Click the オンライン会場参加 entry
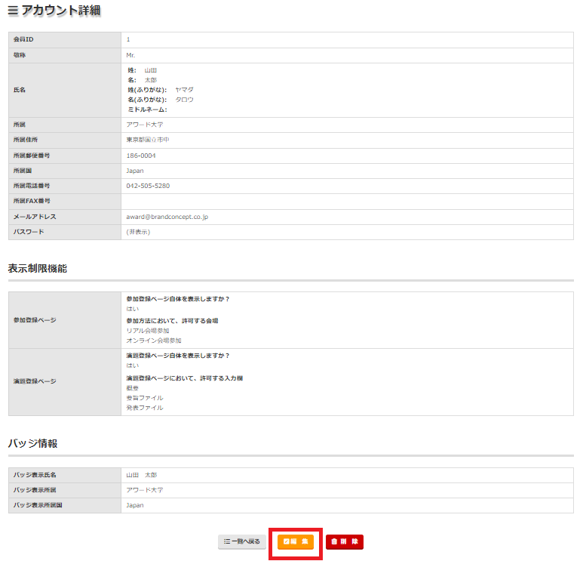This screenshot has width=583, height=561. tap(154, 341)
